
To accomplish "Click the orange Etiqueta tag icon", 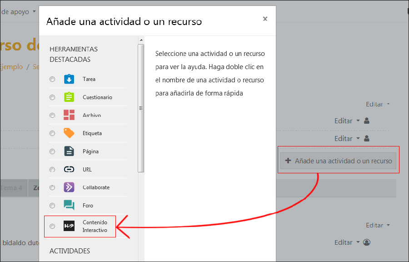I will click(x=69, y=133).
